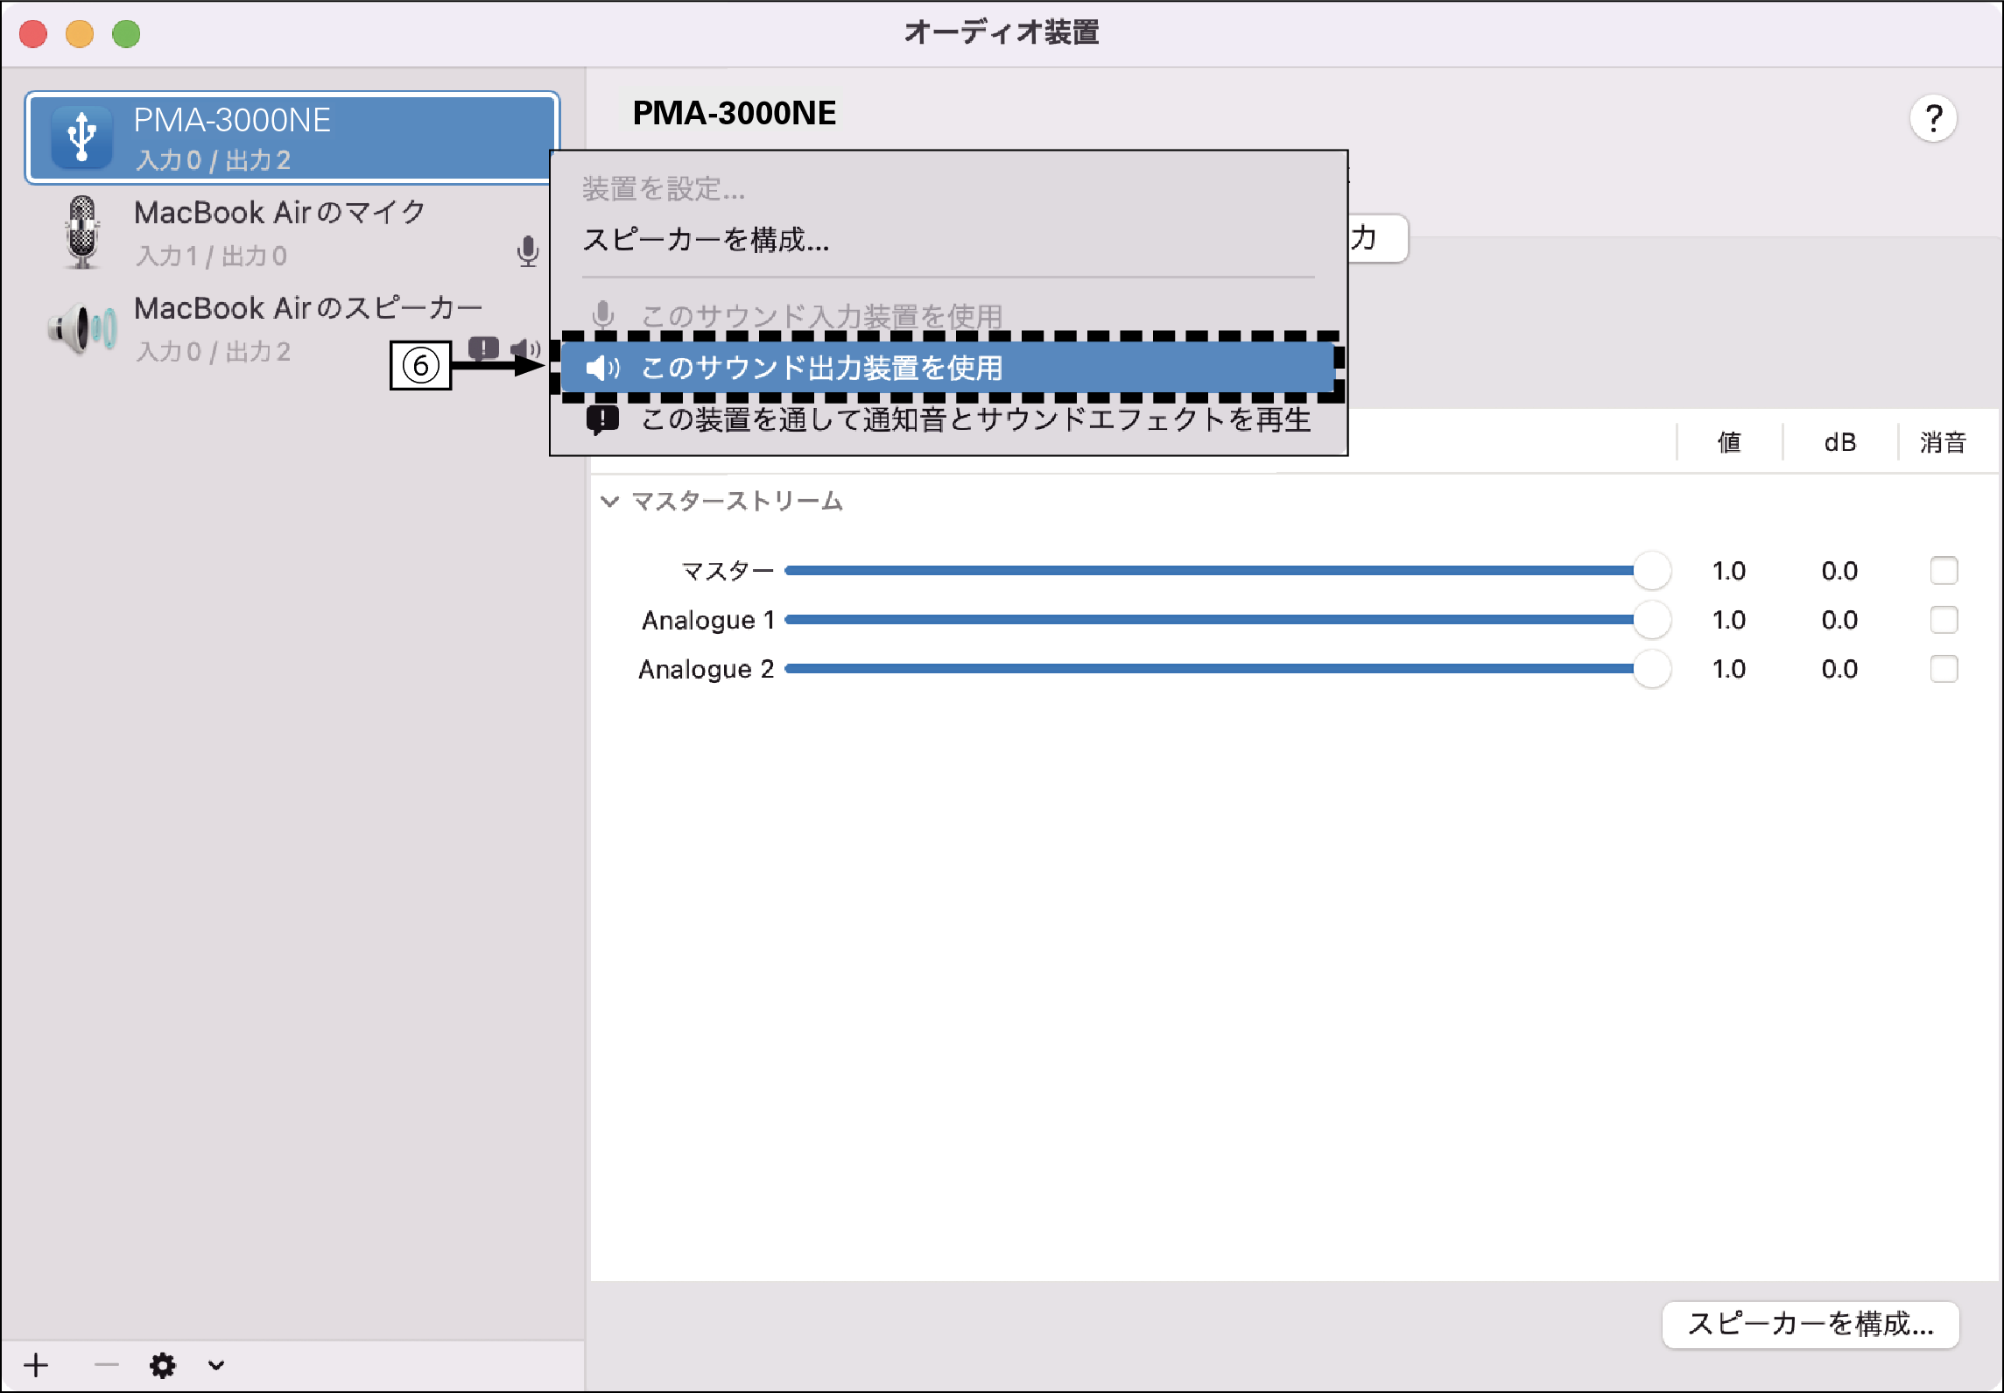
Task: Open the chevron menu beside gear
Action: pos(216,1364)
